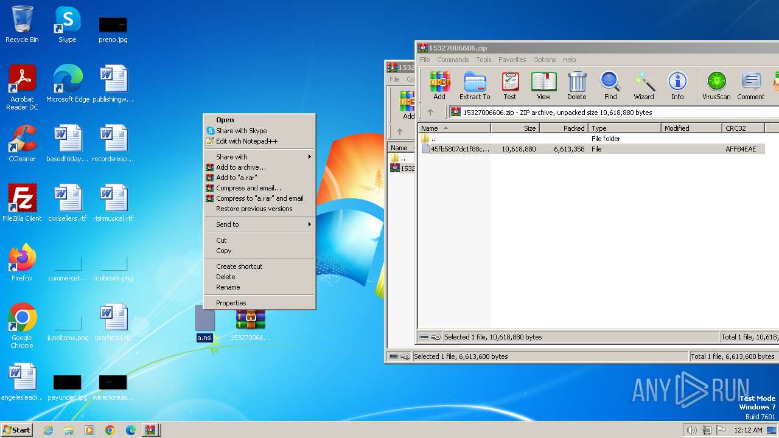The height and width of the screenshot is (438, 779).
Task: Expand the Share with submenu
Action: tap(260, 157)
